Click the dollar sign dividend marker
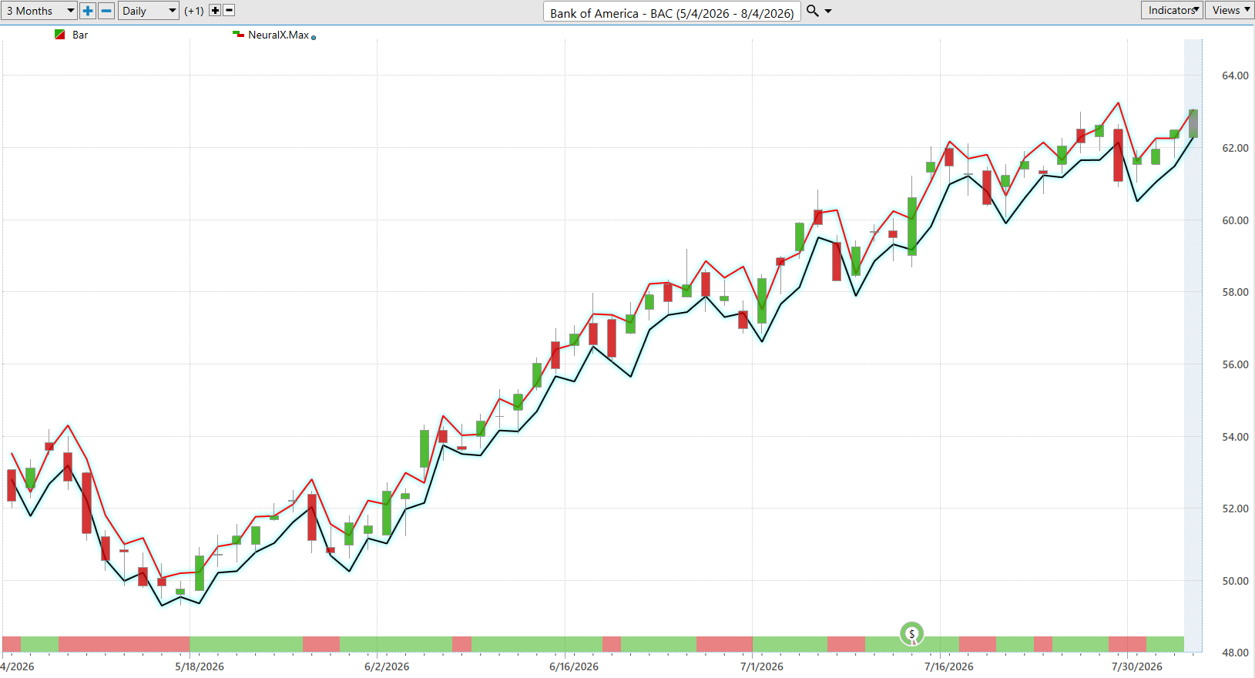Screen dimensions: 1255x678 click(911, 634)
